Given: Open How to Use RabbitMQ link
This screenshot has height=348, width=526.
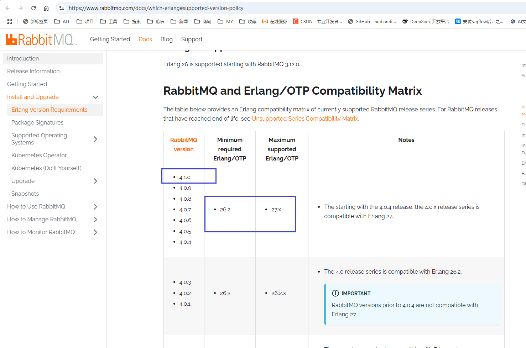Looking at the screenshot, I should click(x=36, y=206).
